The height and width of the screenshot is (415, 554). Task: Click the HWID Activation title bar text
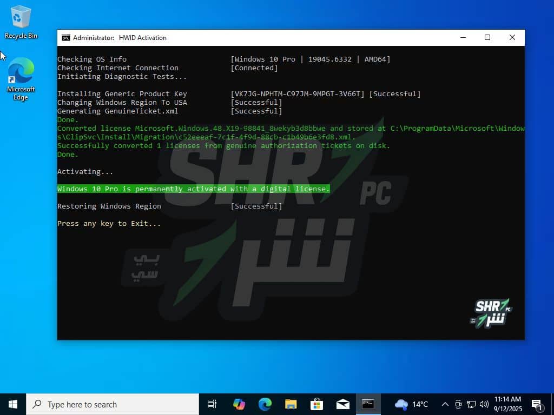[120, 38]
